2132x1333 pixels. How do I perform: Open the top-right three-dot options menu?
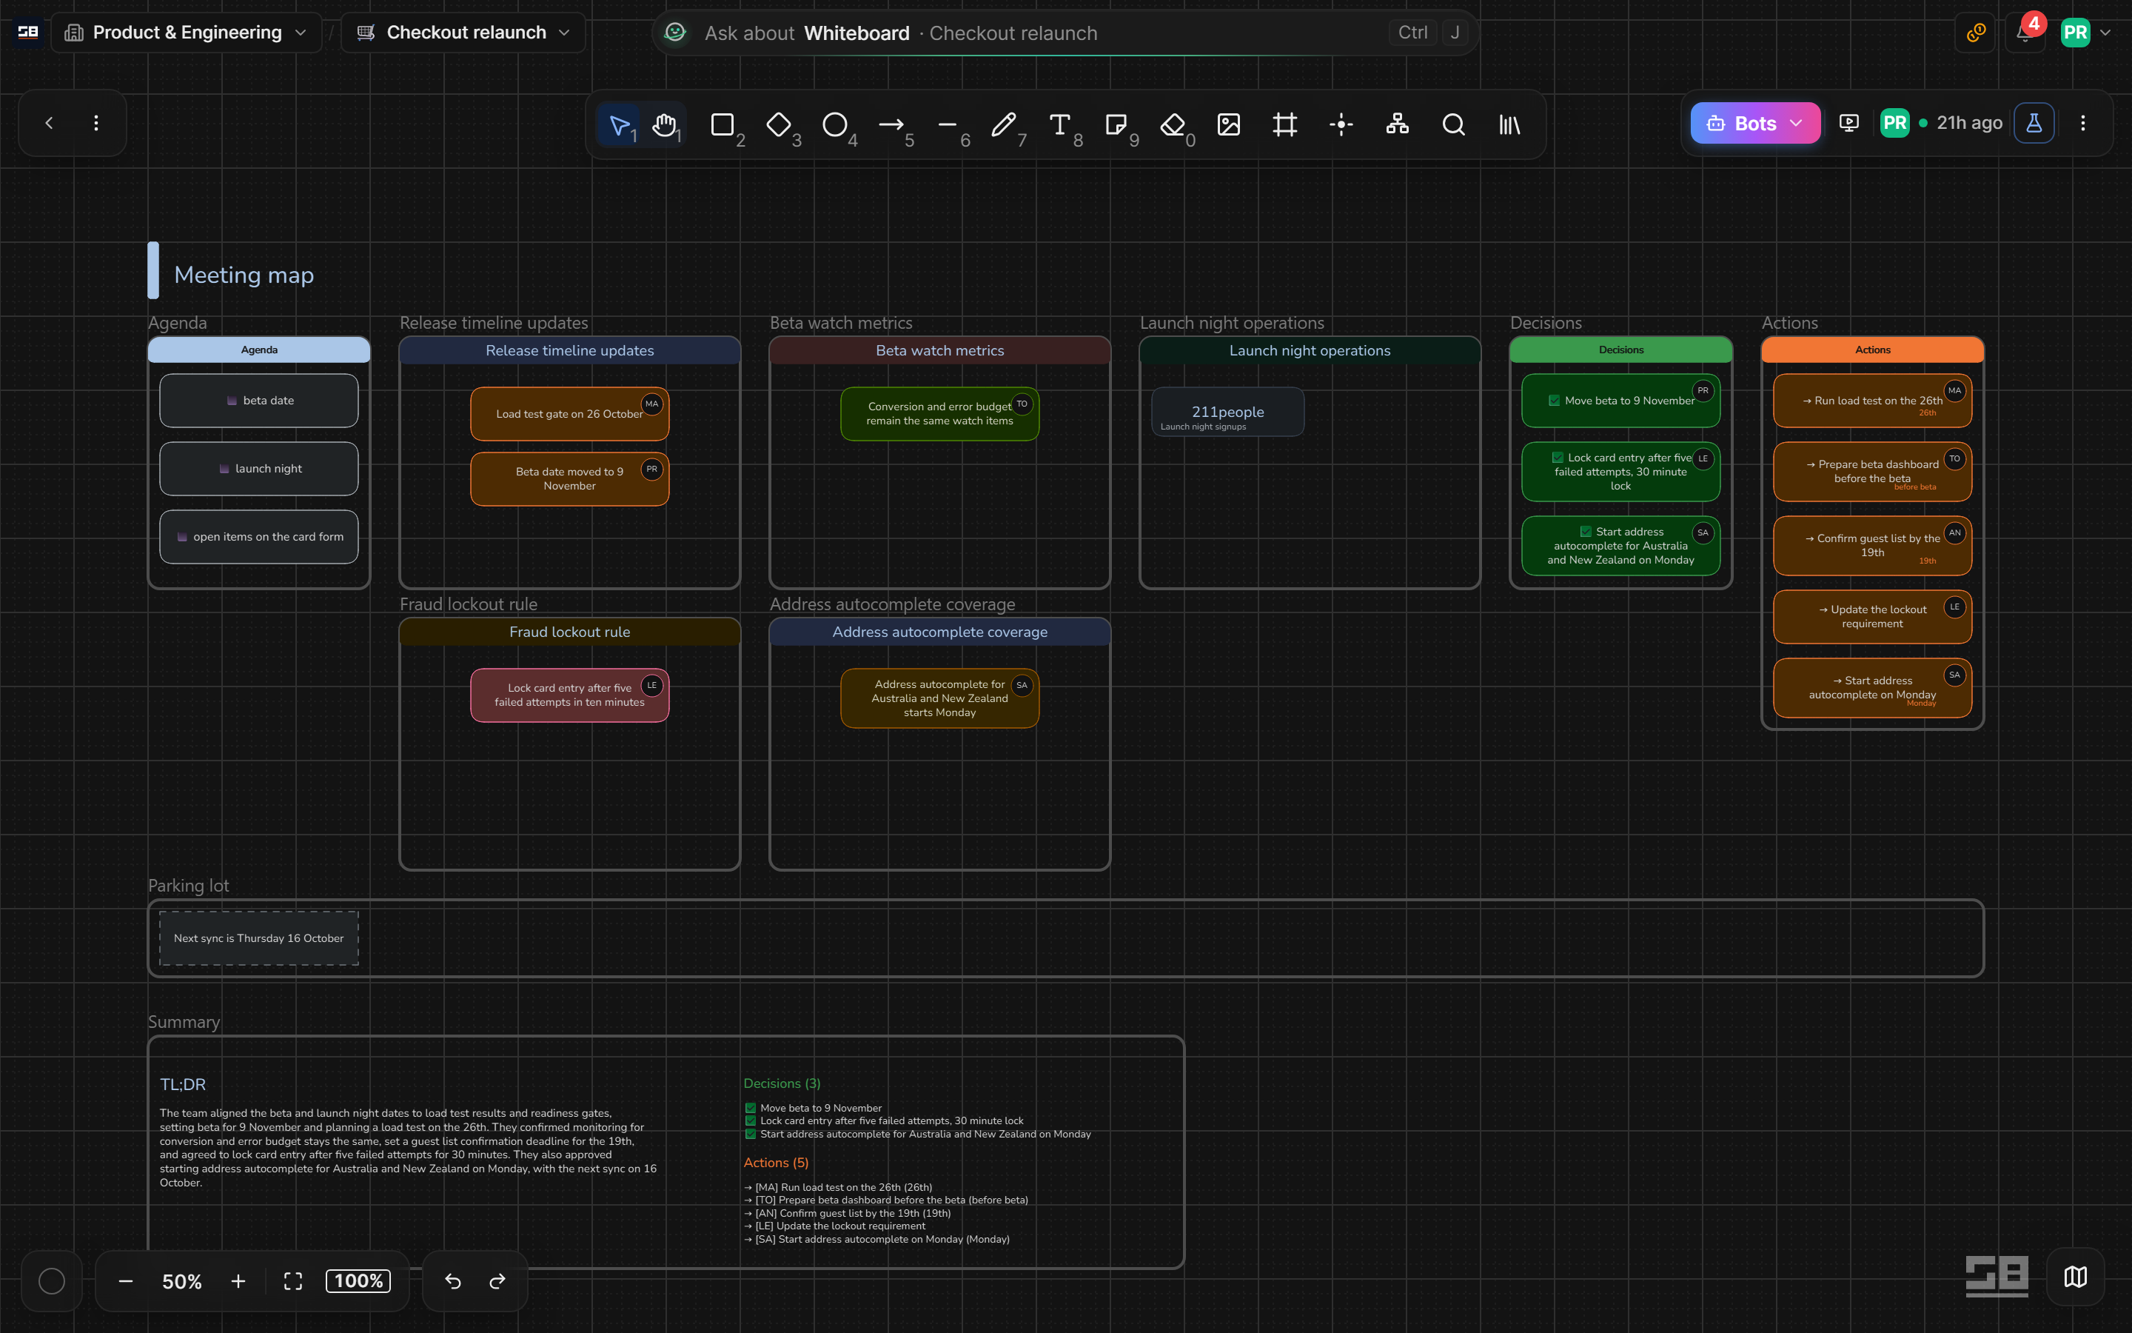point(2082,124)
